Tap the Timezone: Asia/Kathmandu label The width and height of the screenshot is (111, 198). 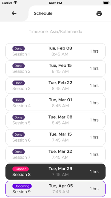click(55, 32)
